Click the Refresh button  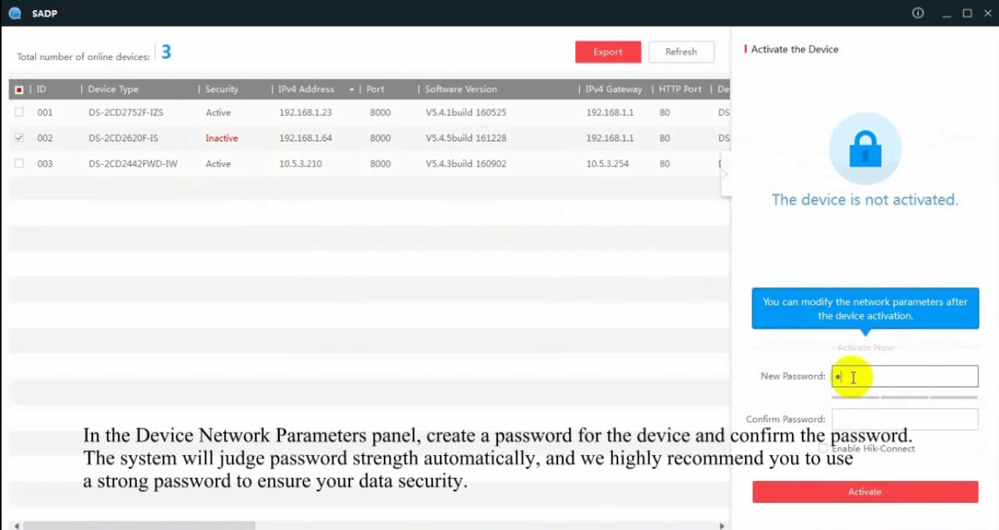click(x=681, y=52)
